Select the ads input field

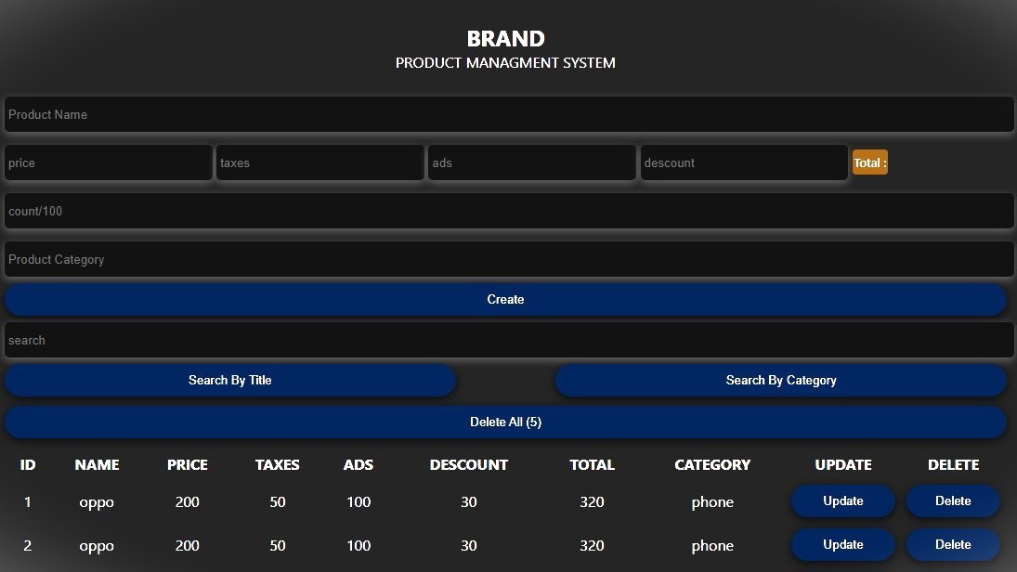(x=531, y=162)
